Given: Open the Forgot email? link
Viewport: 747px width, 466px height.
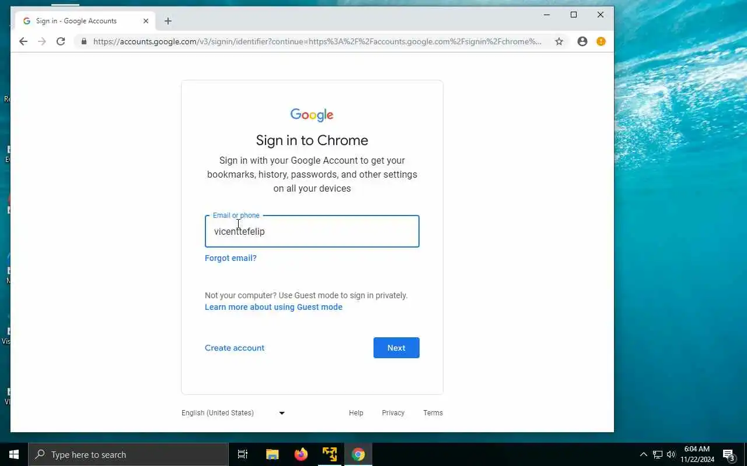Looking at the screenshot, I should coord(231,258).
